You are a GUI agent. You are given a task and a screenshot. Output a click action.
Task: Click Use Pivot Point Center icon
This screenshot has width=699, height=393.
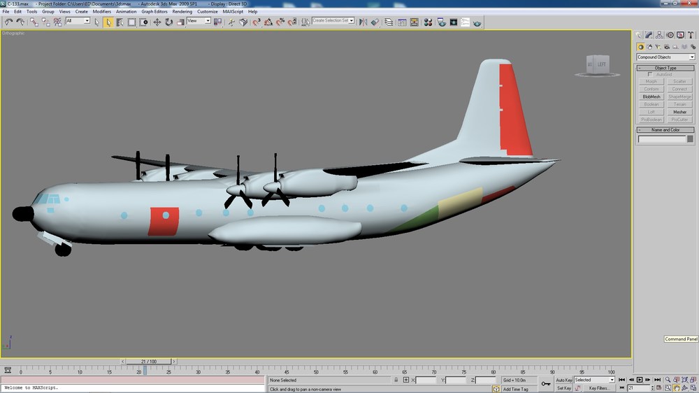[217, 22]
